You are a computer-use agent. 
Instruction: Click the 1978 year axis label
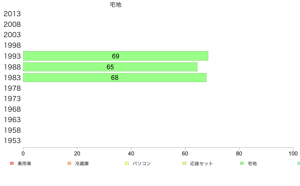[x=12, y=88]
